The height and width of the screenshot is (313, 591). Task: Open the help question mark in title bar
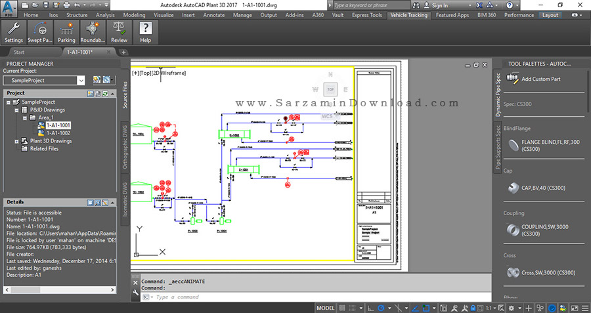(x=510, y=5)
